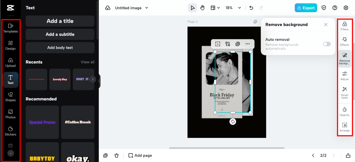Click Add a title button
This screenshot has height=162, width=355.
tap(60, 21)
